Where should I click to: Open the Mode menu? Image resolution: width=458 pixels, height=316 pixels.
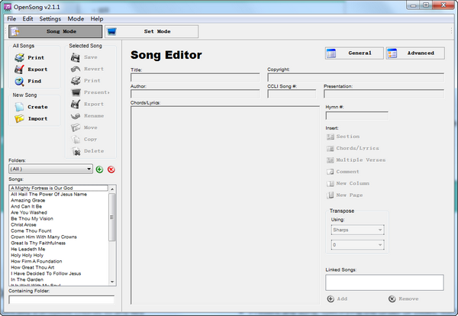[x=76, y=18]
